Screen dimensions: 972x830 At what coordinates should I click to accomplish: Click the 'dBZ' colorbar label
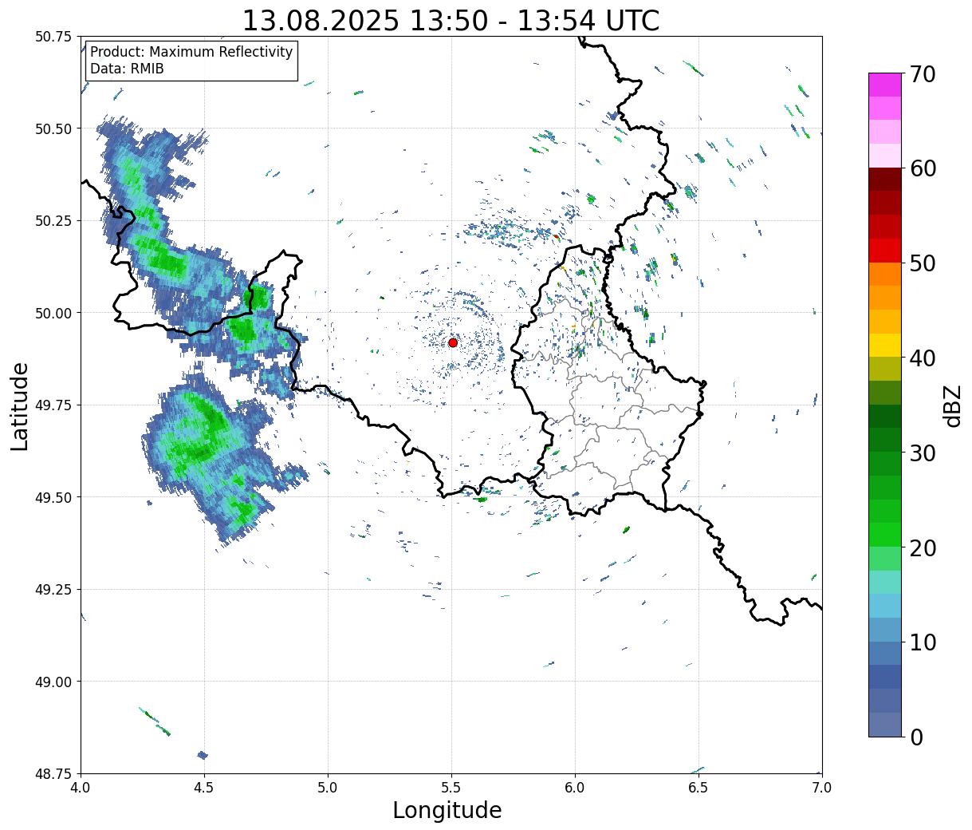pos(952,406)
